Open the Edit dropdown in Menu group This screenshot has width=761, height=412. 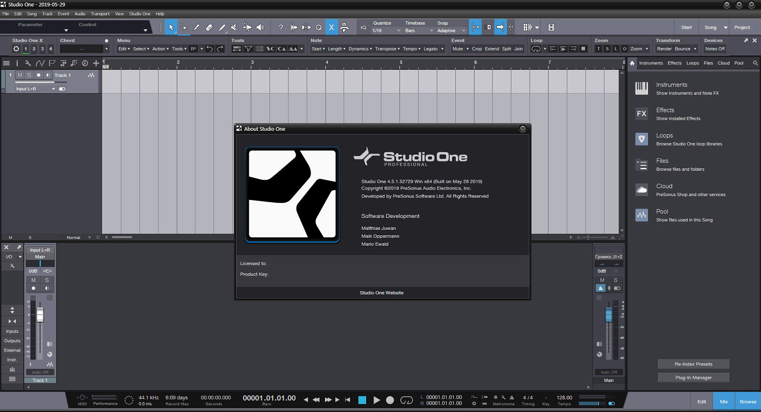pyautogui.click(x=124, y=49)
